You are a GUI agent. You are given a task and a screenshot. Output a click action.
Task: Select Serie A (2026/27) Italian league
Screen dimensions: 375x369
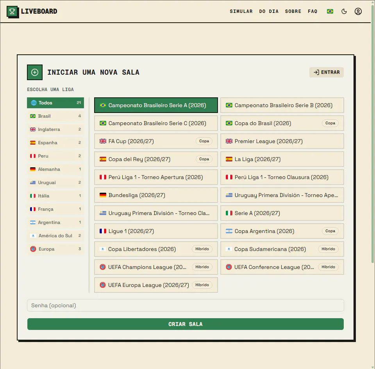282,213
